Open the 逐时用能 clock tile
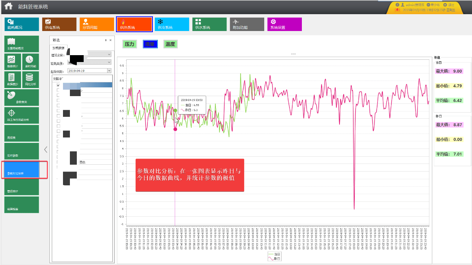The height and width of the screenshot is (265, 472). pos(30,62)
